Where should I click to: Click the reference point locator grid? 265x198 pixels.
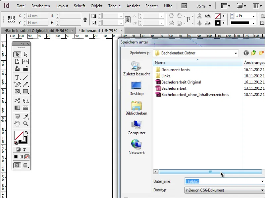(11, 19)
